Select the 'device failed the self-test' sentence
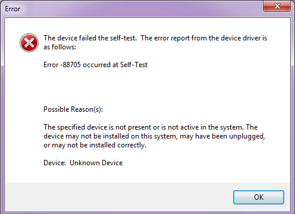 click(x=90, y=38)
